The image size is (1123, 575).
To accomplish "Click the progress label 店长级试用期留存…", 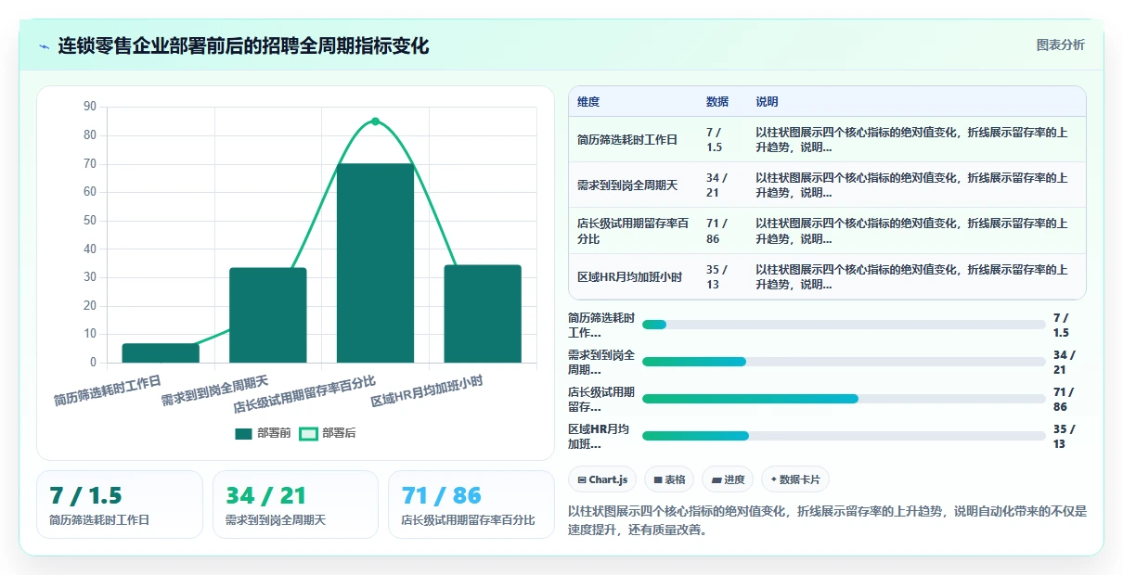I will (x=601, y=399).
